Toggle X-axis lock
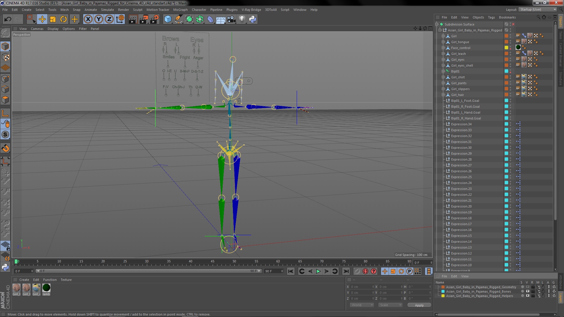 pos(88,19)
